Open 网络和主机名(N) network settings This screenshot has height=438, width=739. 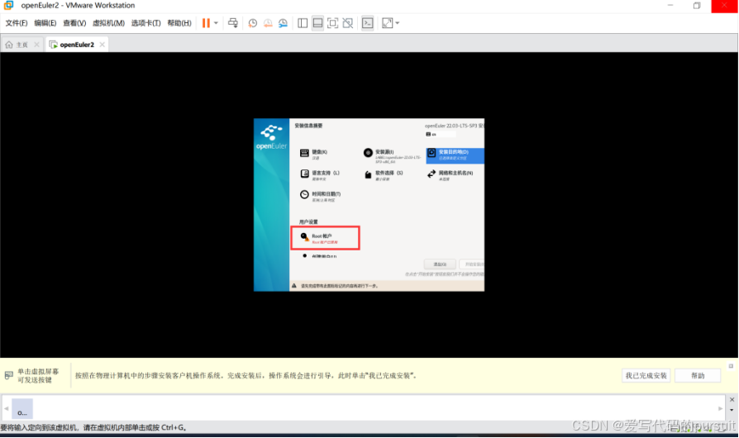(450, 175)
